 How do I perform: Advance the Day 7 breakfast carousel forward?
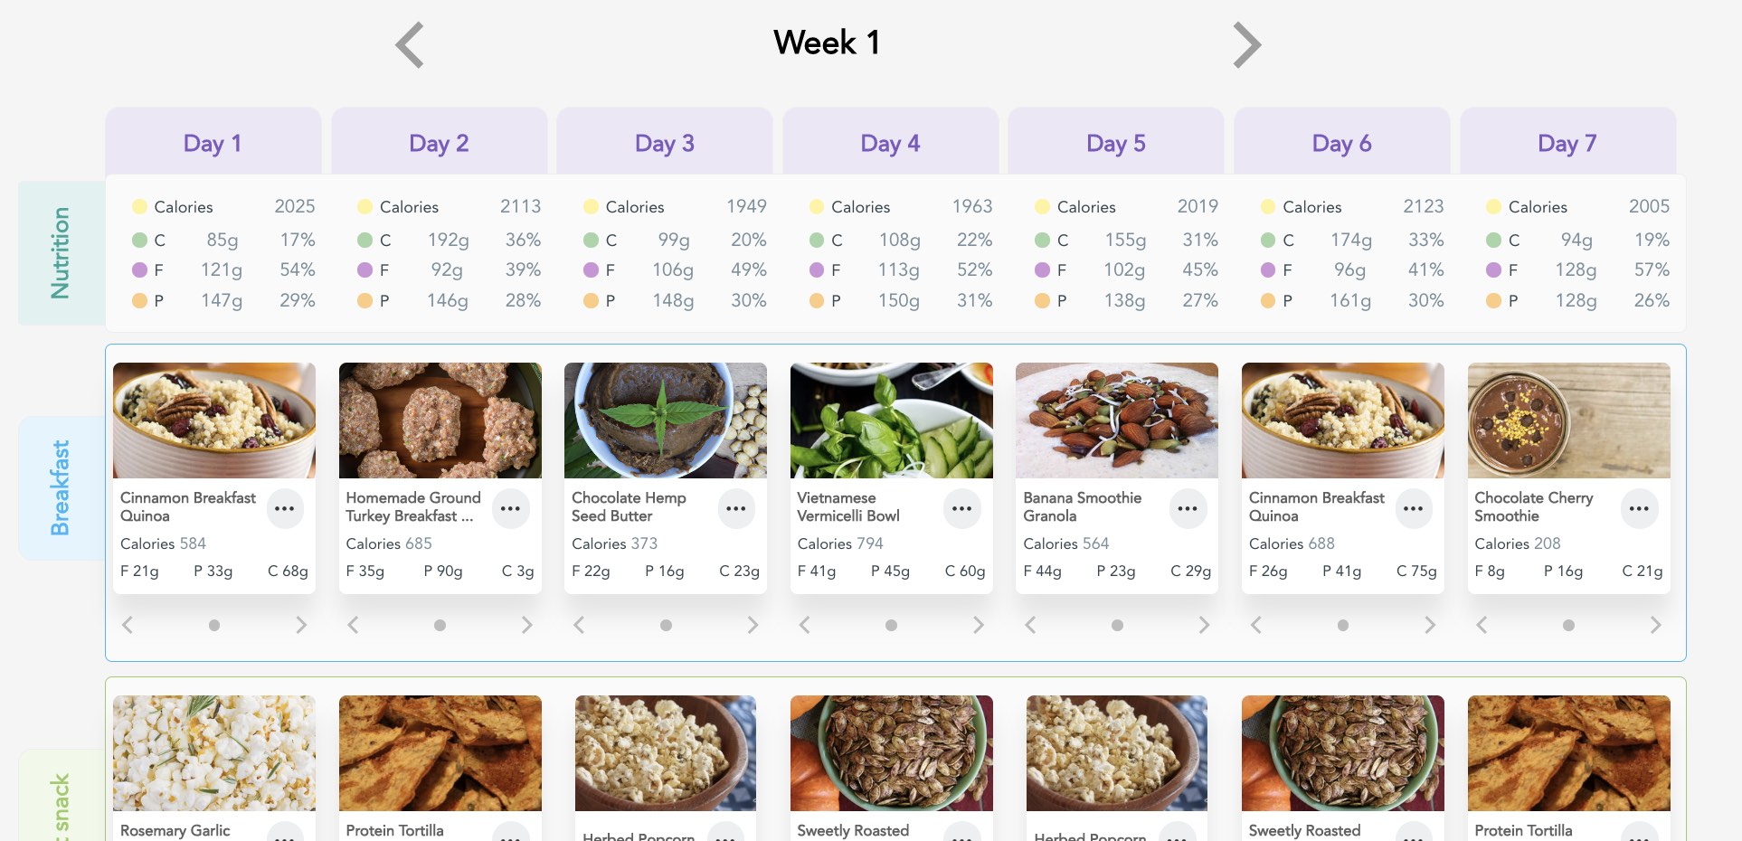[x=1655, y=624]
